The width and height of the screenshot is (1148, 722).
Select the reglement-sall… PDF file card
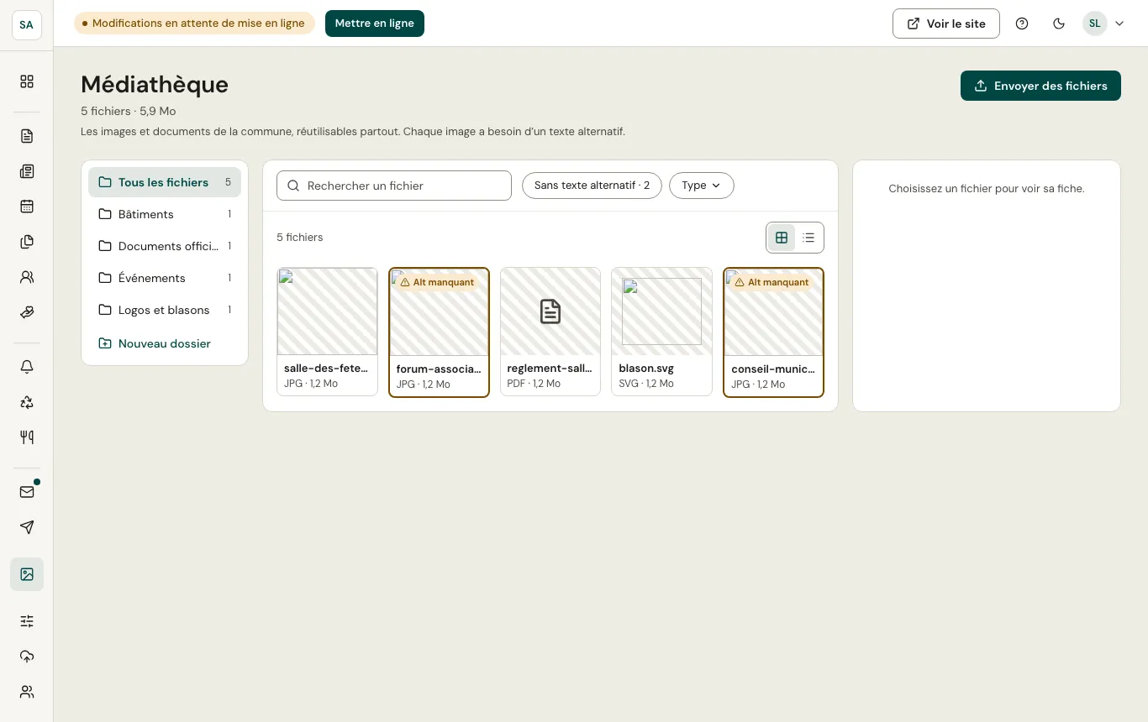tap(550, 332)
